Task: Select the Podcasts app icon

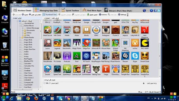Action: tap(67, 56)
